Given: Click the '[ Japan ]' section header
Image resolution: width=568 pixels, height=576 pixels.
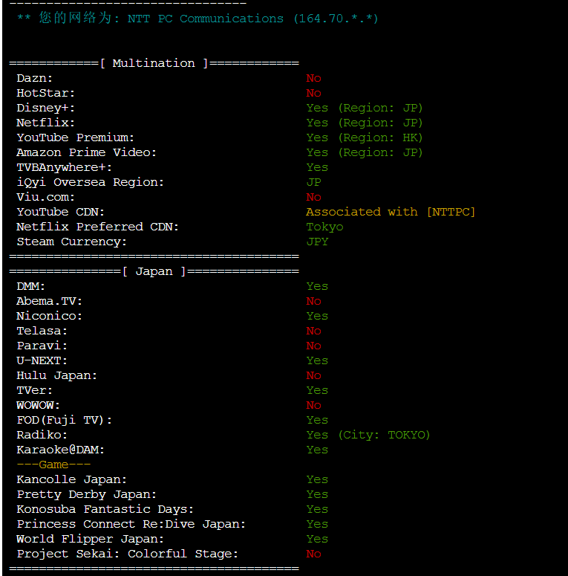Looking at the screenshot, I should [x=154, y=271].
